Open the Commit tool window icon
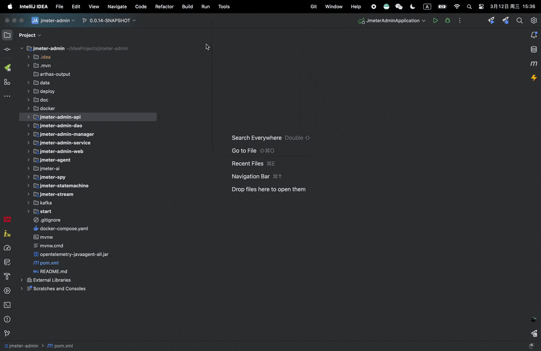The width and height of the screenshot is (541, 351). pyautogui.click(x=7, y=50)
